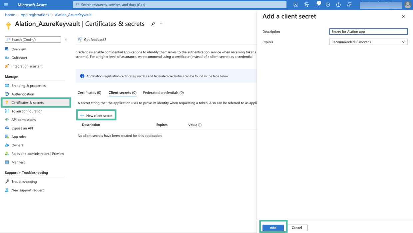Click the Manifest icon in sidebar
This screenshot has width=413, height=233.
click(7, 162)
